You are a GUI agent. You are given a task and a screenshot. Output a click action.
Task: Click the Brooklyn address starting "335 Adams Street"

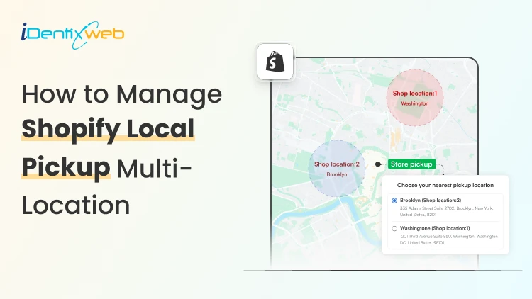coord(446,212)
